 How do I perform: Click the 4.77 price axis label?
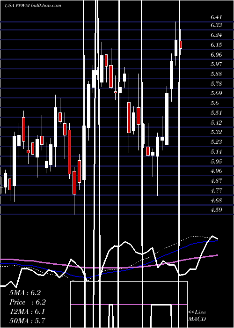pos(216,190)
